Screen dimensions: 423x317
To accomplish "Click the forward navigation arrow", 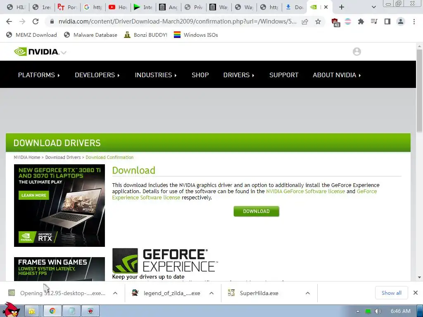I will pos(22,21).
